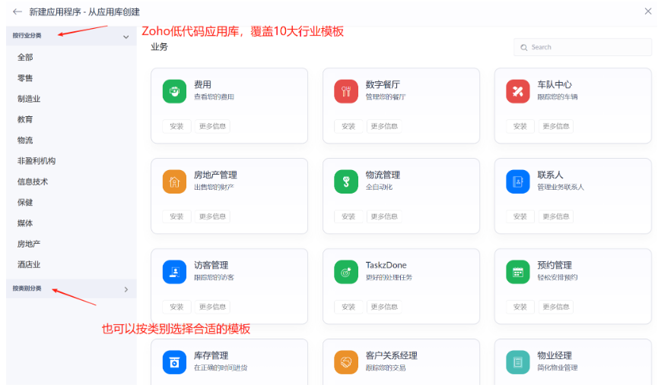658x391 pixels.
Task: Click the 物业经理 title text
Action: [555, 355]
